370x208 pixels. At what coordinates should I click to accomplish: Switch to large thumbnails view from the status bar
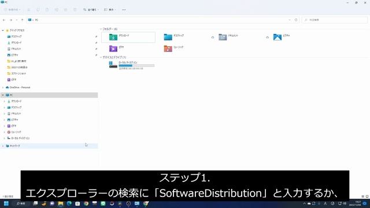367,196
